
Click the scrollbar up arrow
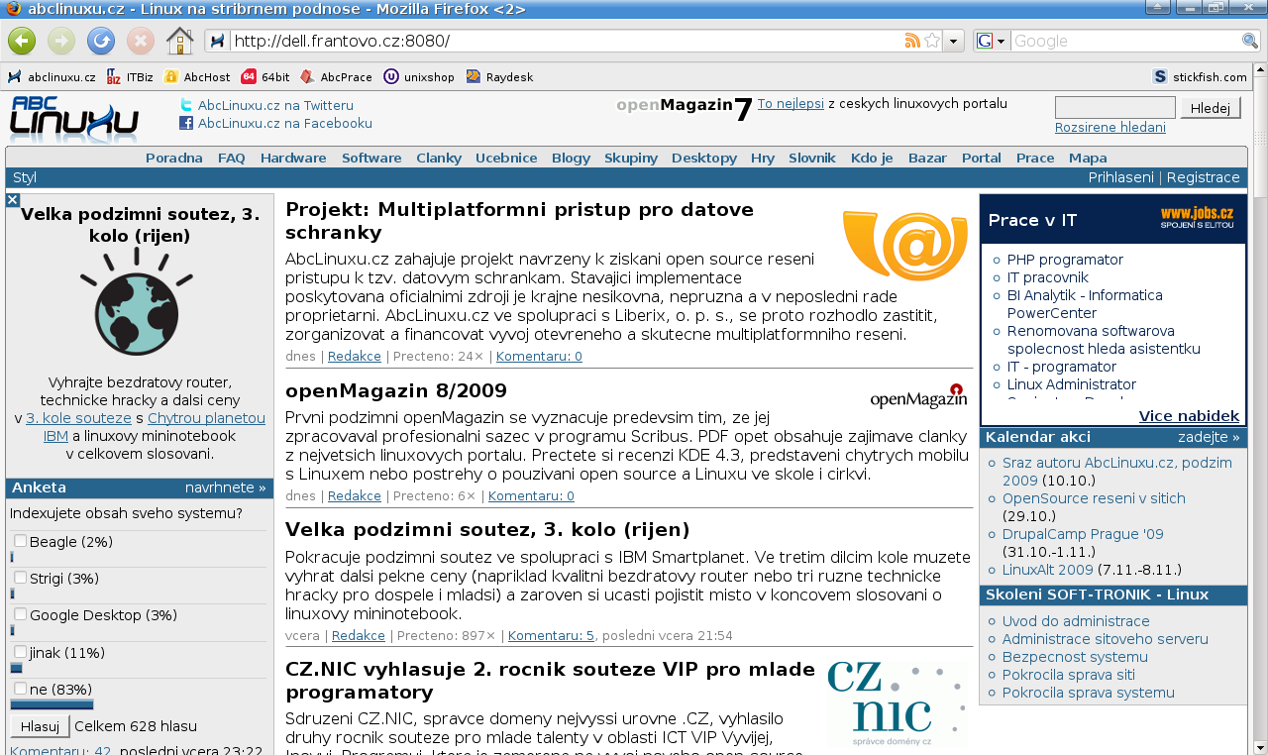(x=1259, y=70)
